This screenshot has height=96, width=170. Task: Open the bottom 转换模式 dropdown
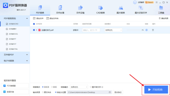tap(79, 87)
